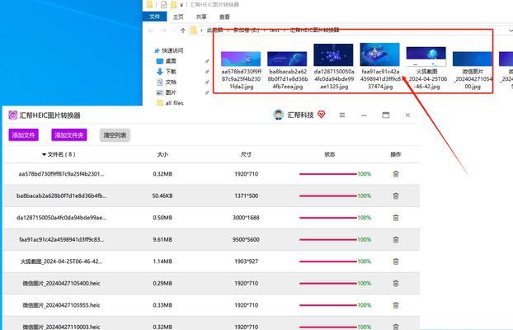Click the 9.61MB size cell
Image resolution: width=513 pixels, height=330 pixels.
[x=162, y=239]
